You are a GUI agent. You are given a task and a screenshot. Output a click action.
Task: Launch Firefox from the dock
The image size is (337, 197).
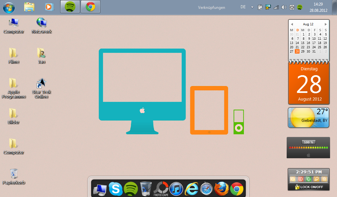click(221, 189)
